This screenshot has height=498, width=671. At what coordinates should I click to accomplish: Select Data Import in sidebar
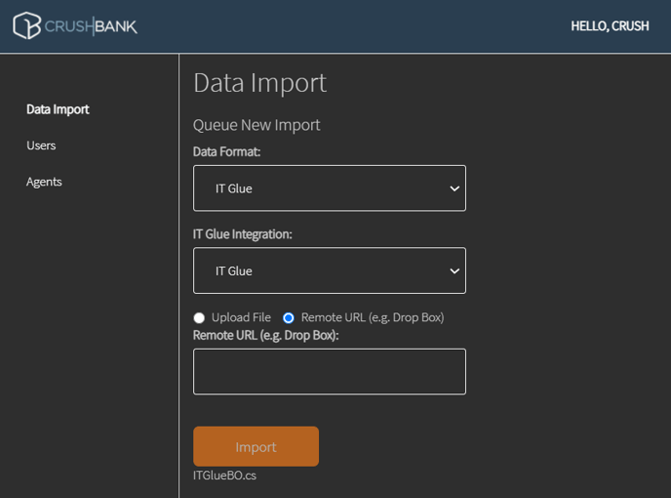tap(58, 109)
